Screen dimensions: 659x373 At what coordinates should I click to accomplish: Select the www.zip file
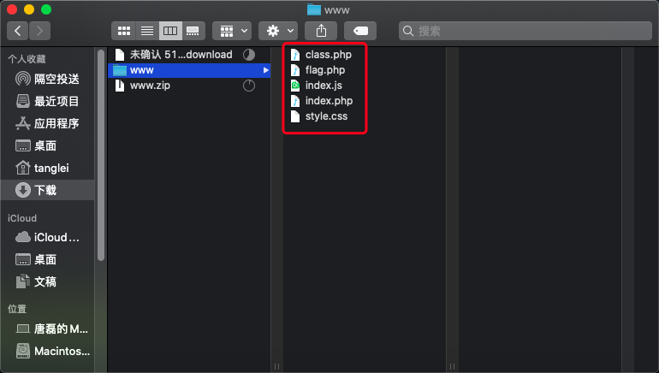coord(189,86)
